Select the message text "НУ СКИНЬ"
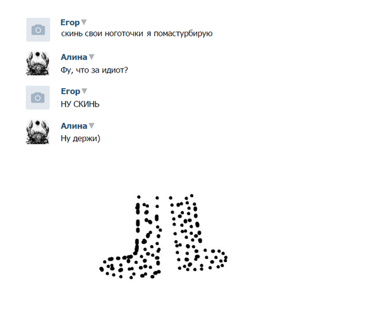Image resolution: width=379 pixels, height=315 pixels. 80,104
